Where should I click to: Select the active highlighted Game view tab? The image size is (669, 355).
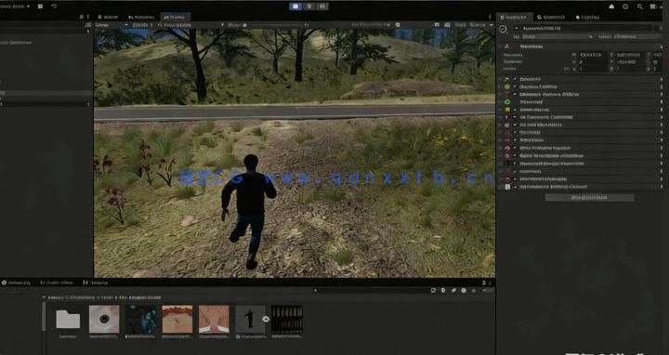[x=175, y=17]
